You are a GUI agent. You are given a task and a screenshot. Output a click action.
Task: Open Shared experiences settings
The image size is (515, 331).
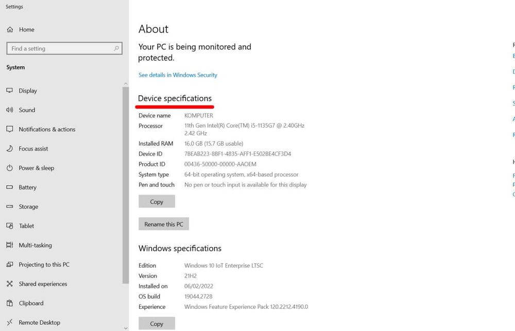pyautogui.click(x=62, y=284)
